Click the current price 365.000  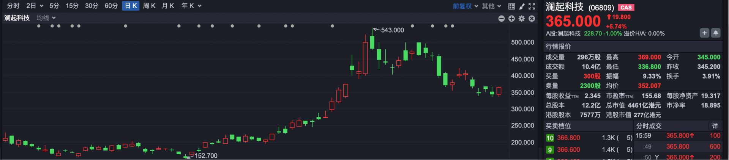[x=573, y=21]
